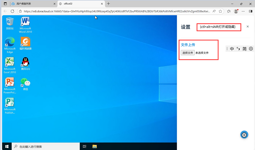Toggle simplified/traditional 简 in IME bar
The height and width of the screenshot is (150, 255).
[x=244, y=49]
